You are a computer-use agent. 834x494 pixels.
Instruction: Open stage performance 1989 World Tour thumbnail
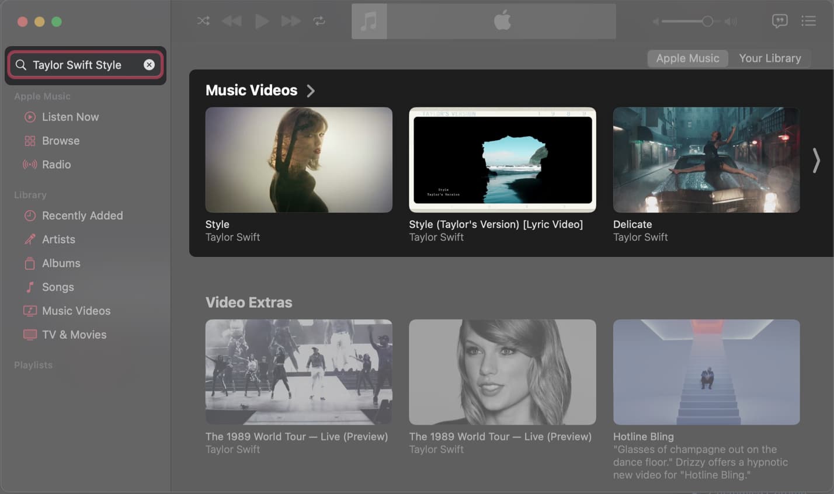coord(298,372)
